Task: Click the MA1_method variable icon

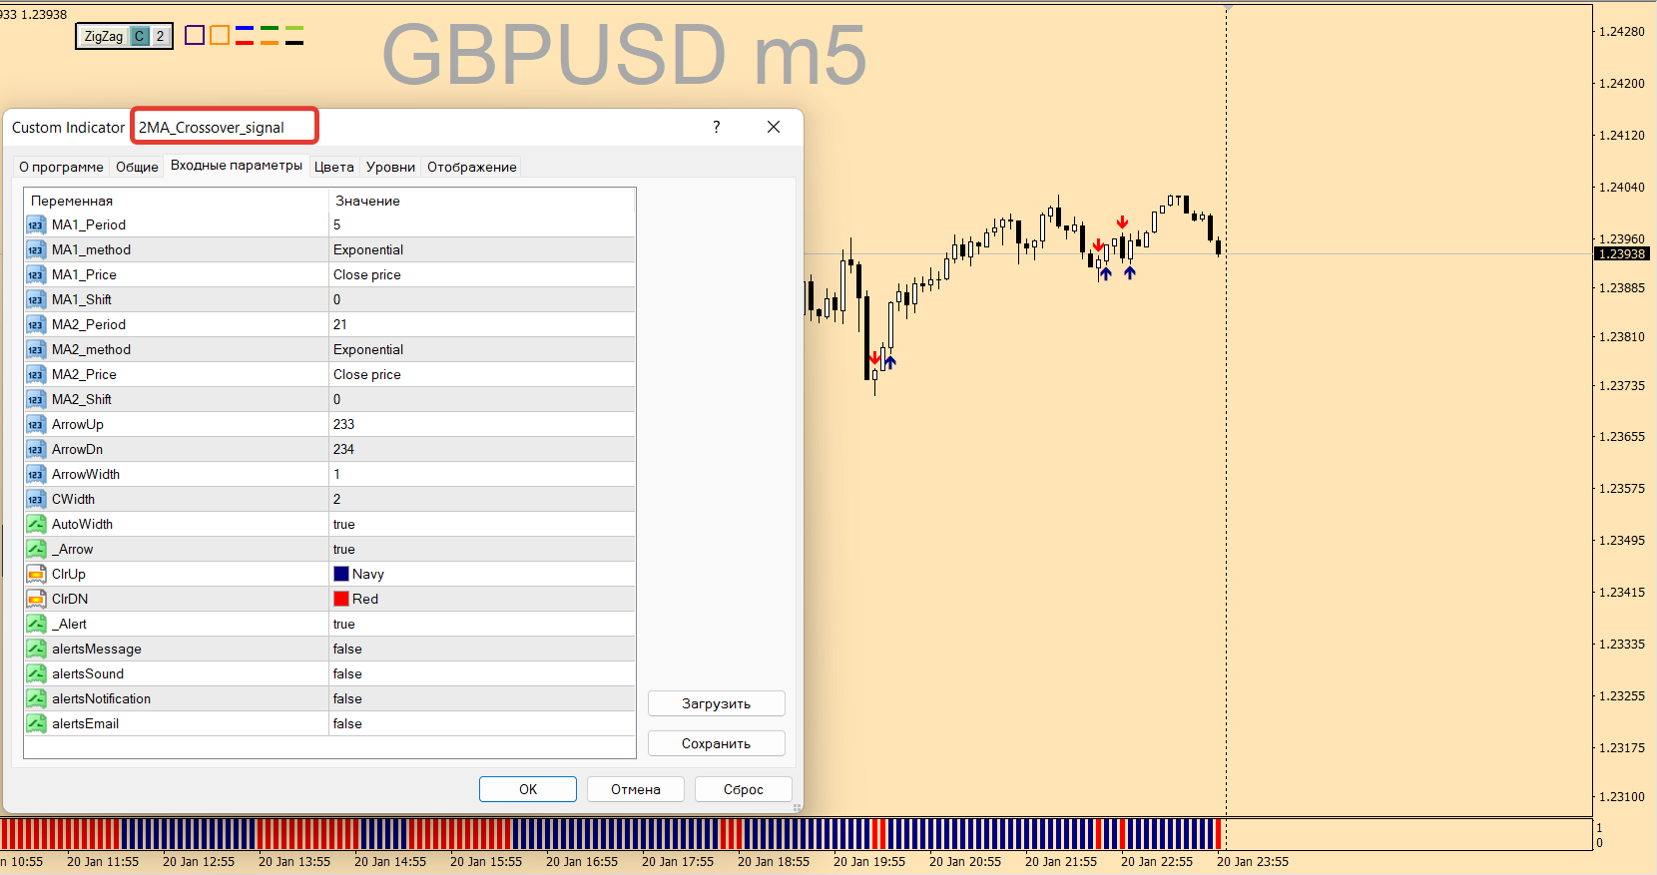Action: [36, 249]
